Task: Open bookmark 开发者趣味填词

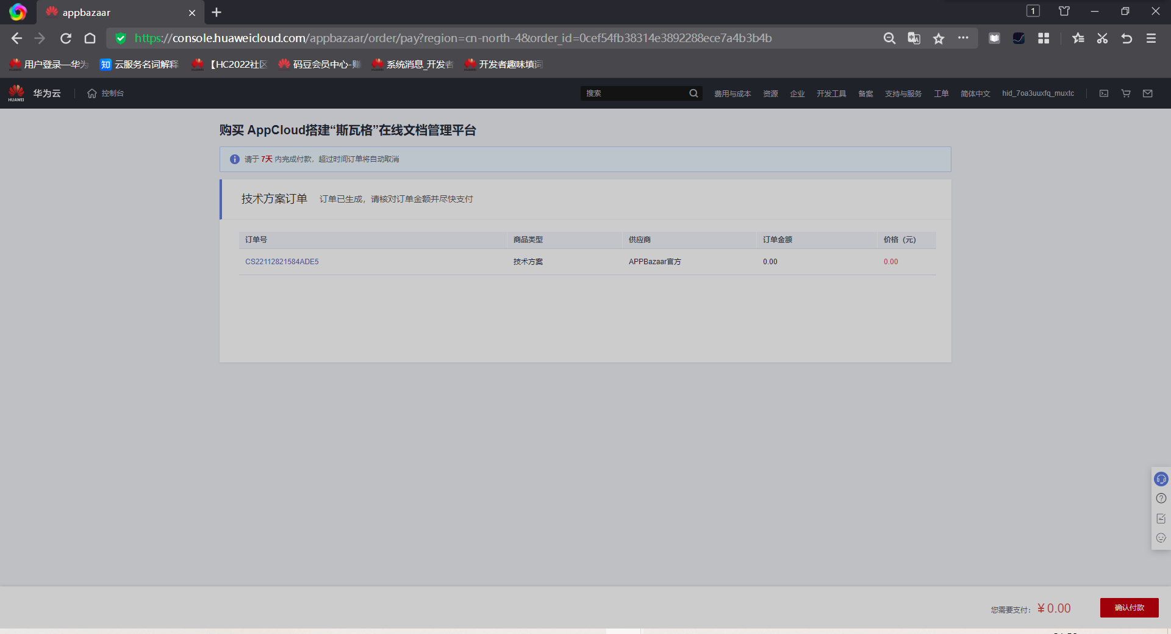Action: click(x=504, y=64)
